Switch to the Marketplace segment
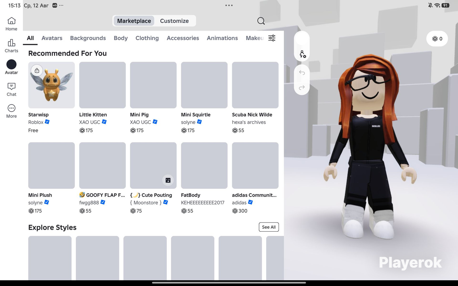Viewport: 458px width, 286px height. 134,21
